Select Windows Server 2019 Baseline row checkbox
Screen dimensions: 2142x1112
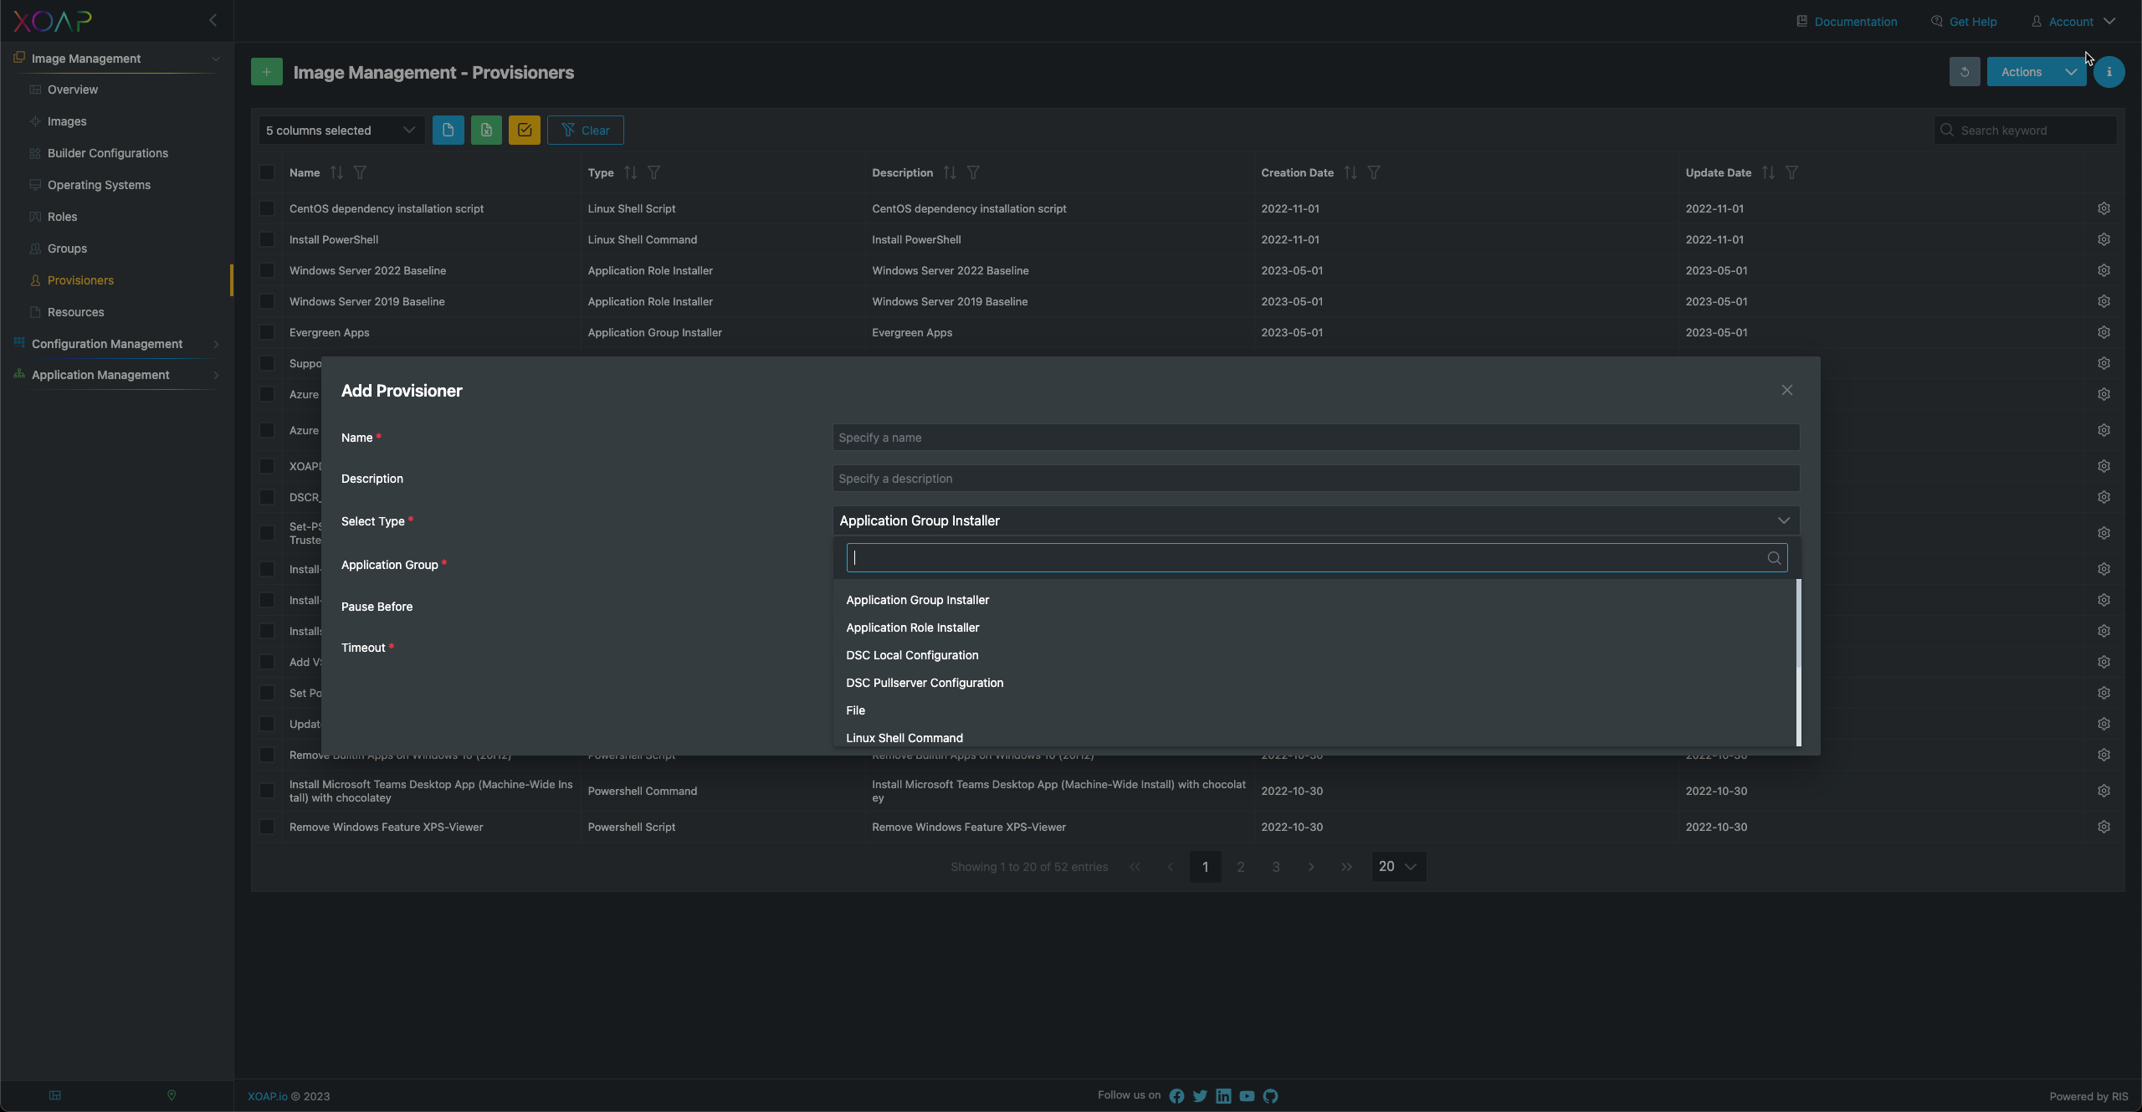[267, 301]
